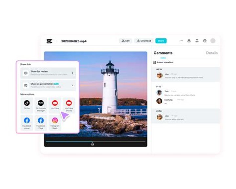Jump to the 00:10 comment timestamp

[x=159, y=70]
